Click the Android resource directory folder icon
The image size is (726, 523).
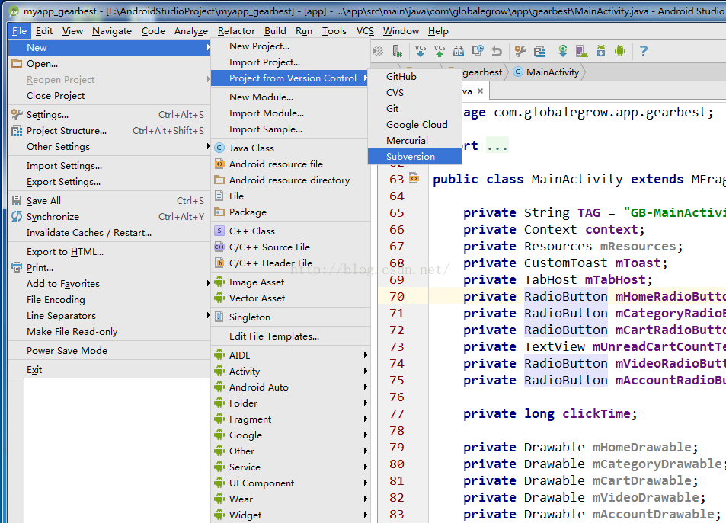coord(219,180)
